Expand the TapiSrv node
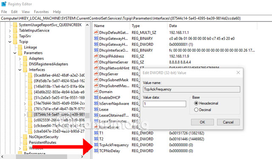This screenshot has width=272, height=159. [x=10, y=36]
